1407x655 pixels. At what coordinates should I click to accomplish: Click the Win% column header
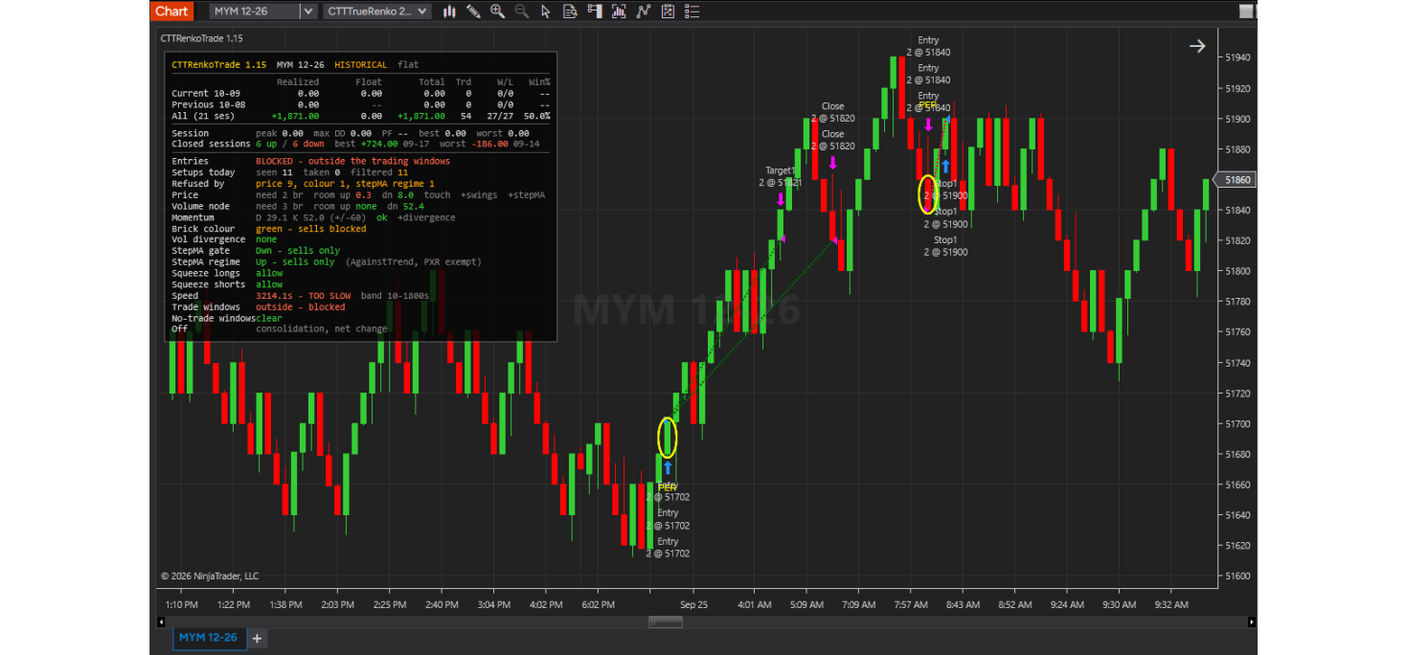click(539, 82)
